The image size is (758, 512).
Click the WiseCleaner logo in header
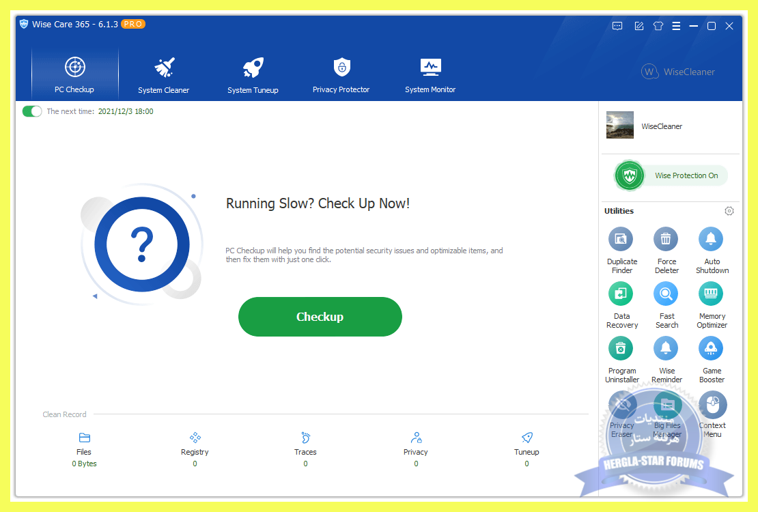(x=677, y=72)
